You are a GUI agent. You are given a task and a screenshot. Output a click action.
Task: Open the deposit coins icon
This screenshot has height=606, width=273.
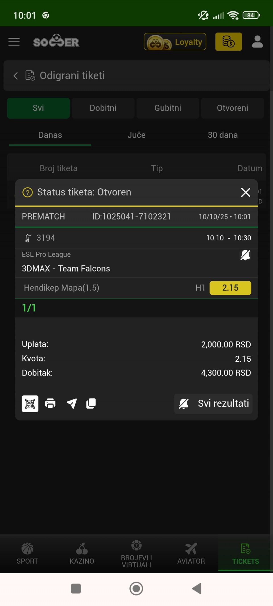tap(228, 42)
